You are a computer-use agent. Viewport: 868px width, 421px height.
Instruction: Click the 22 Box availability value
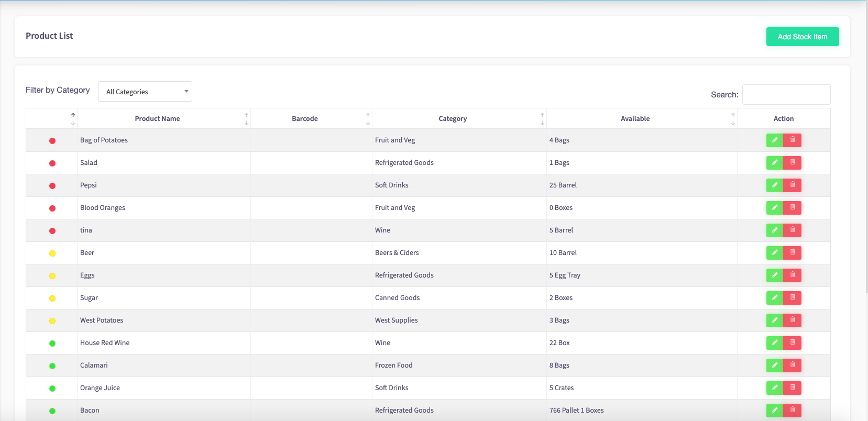[x=559, y=343]
